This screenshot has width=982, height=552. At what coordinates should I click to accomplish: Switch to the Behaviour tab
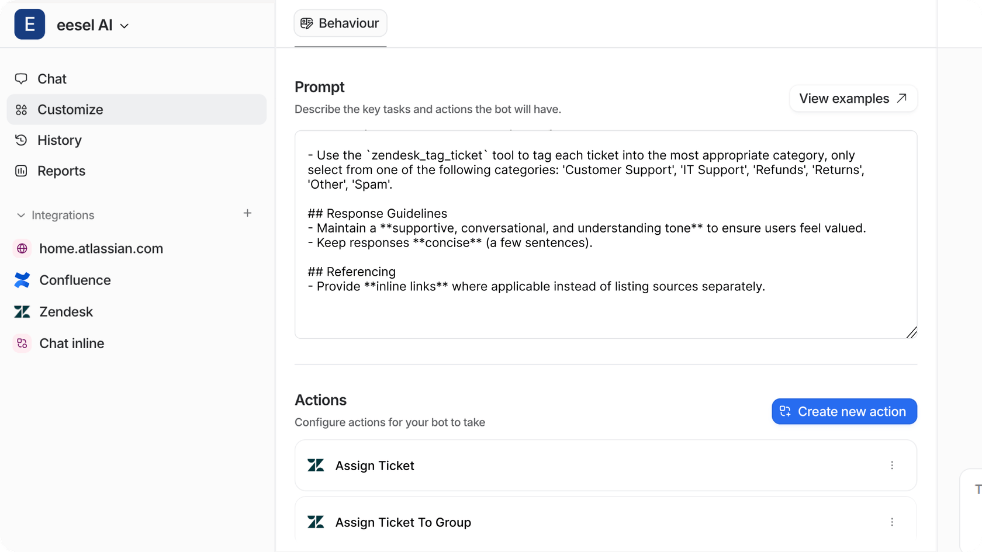coord(340,23)
